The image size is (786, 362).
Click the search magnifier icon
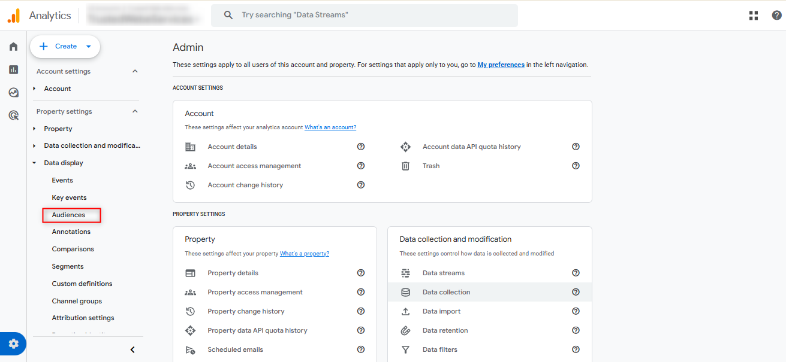coord(228,15)
